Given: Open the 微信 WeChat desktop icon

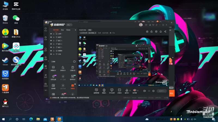Looking at the screenshot, I should 16,20.
